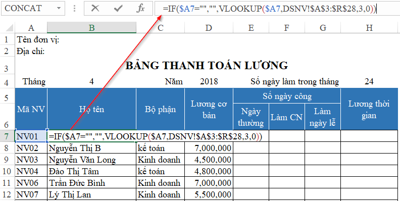Cancel formula entry with the X icon

(x=95, y=8)
